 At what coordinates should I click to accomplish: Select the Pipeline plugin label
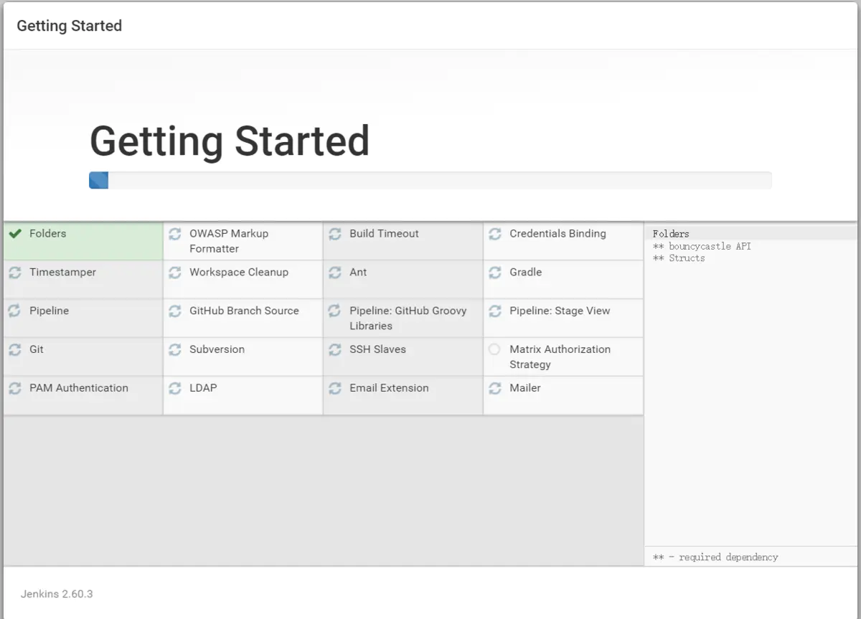pos(49,311)
